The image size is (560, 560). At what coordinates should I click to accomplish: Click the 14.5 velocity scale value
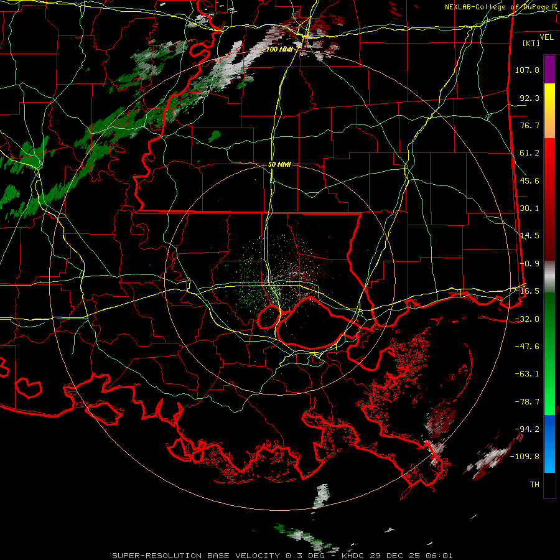pos(530,236)
